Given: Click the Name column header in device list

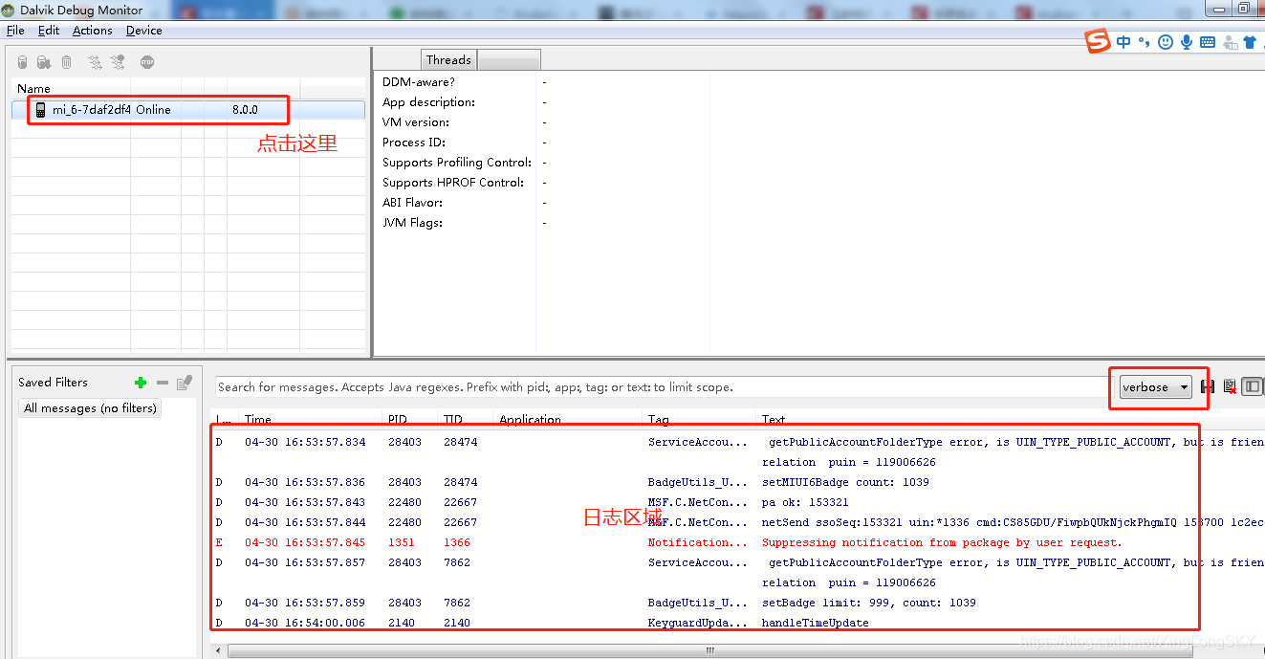Looking at the screenshot, I should point(33,88).
